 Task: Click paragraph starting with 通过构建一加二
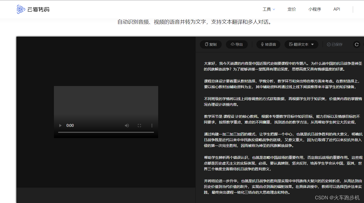(x=283, y=140)
